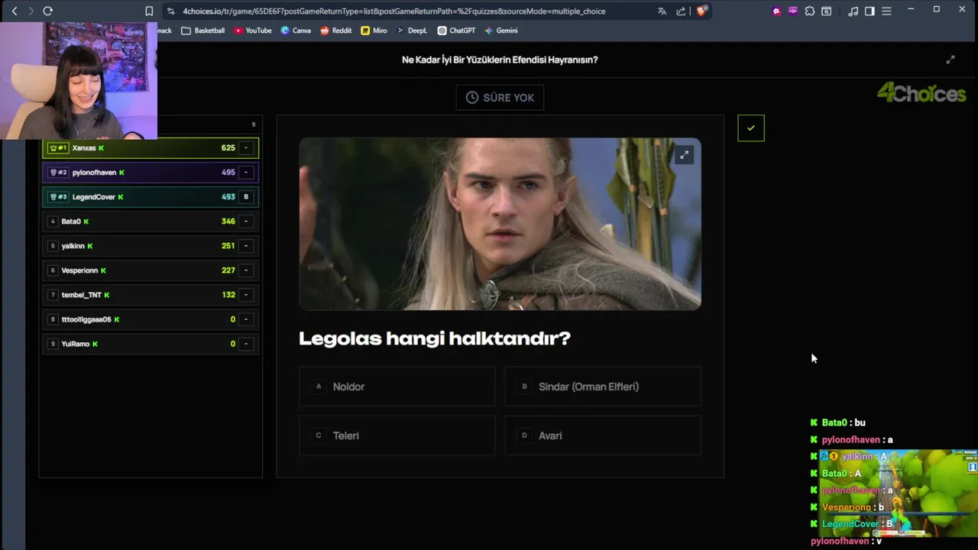Reload the page with refresh icon
978x550 pixels.
47,11
